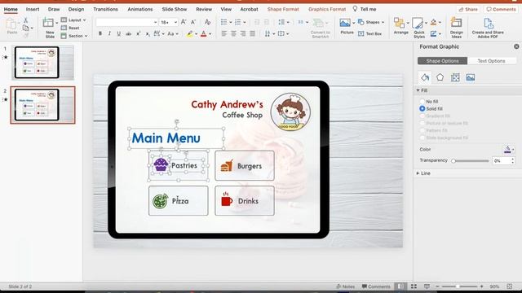Click Reset slide button
The image size is (522, 293).
coord(70,28)
